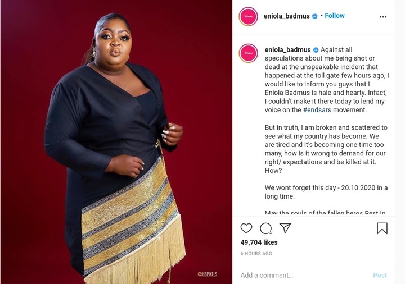Click the Post comment button
The height and width of the screenshot is (284, 405).
coord(380,275)
